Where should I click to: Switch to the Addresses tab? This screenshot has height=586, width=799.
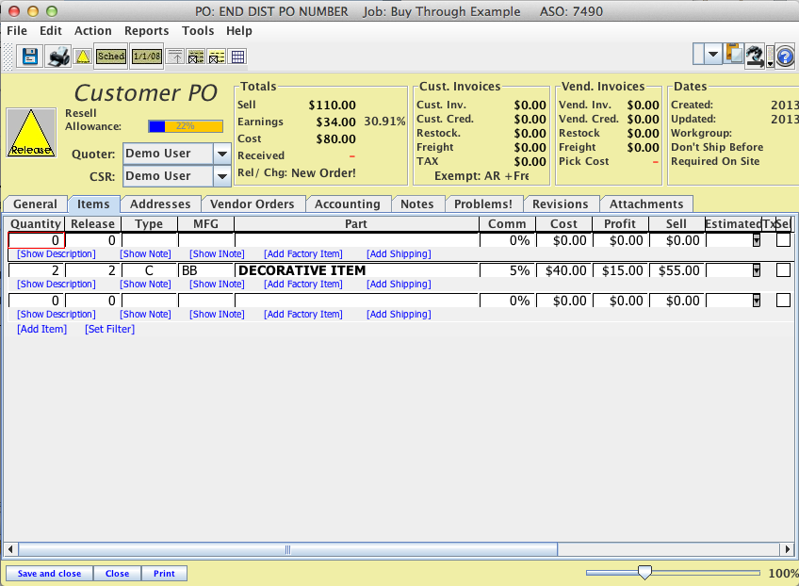point(160,203)
